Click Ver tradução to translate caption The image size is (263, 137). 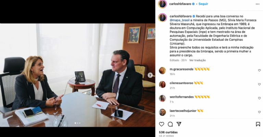tap(198, 60)
